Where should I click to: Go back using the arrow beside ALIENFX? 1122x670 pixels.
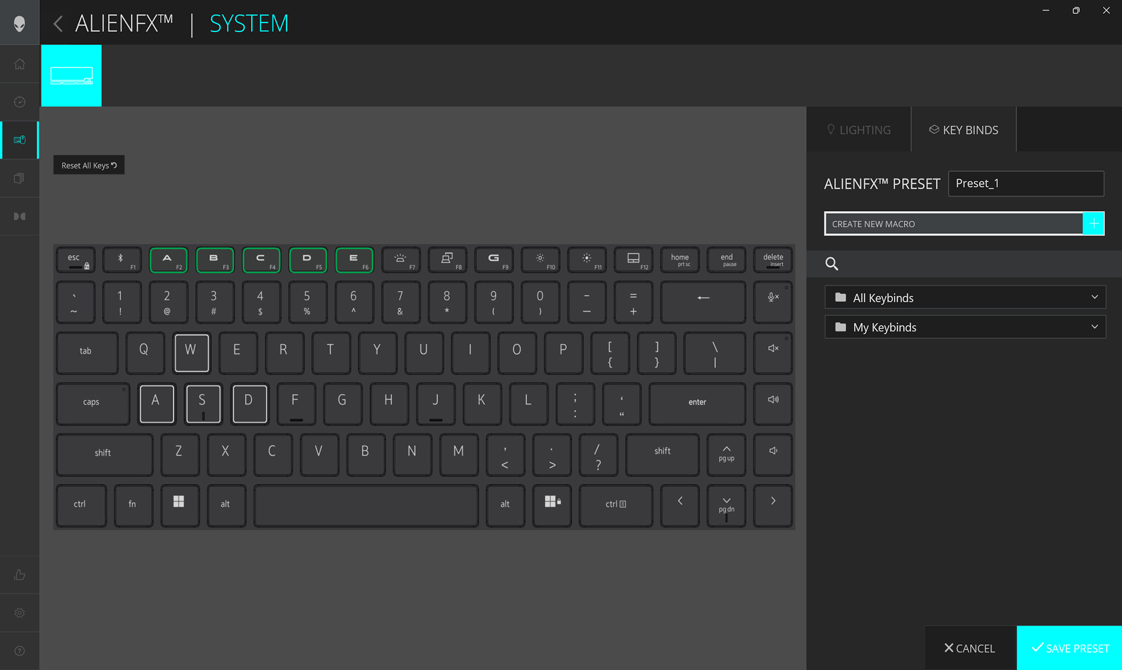coord(58,24)
